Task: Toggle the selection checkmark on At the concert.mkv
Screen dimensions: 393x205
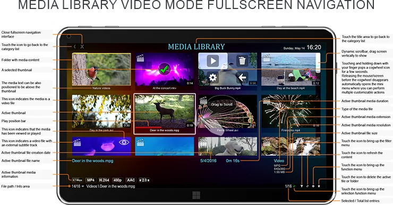Action: tap(164, 69)
